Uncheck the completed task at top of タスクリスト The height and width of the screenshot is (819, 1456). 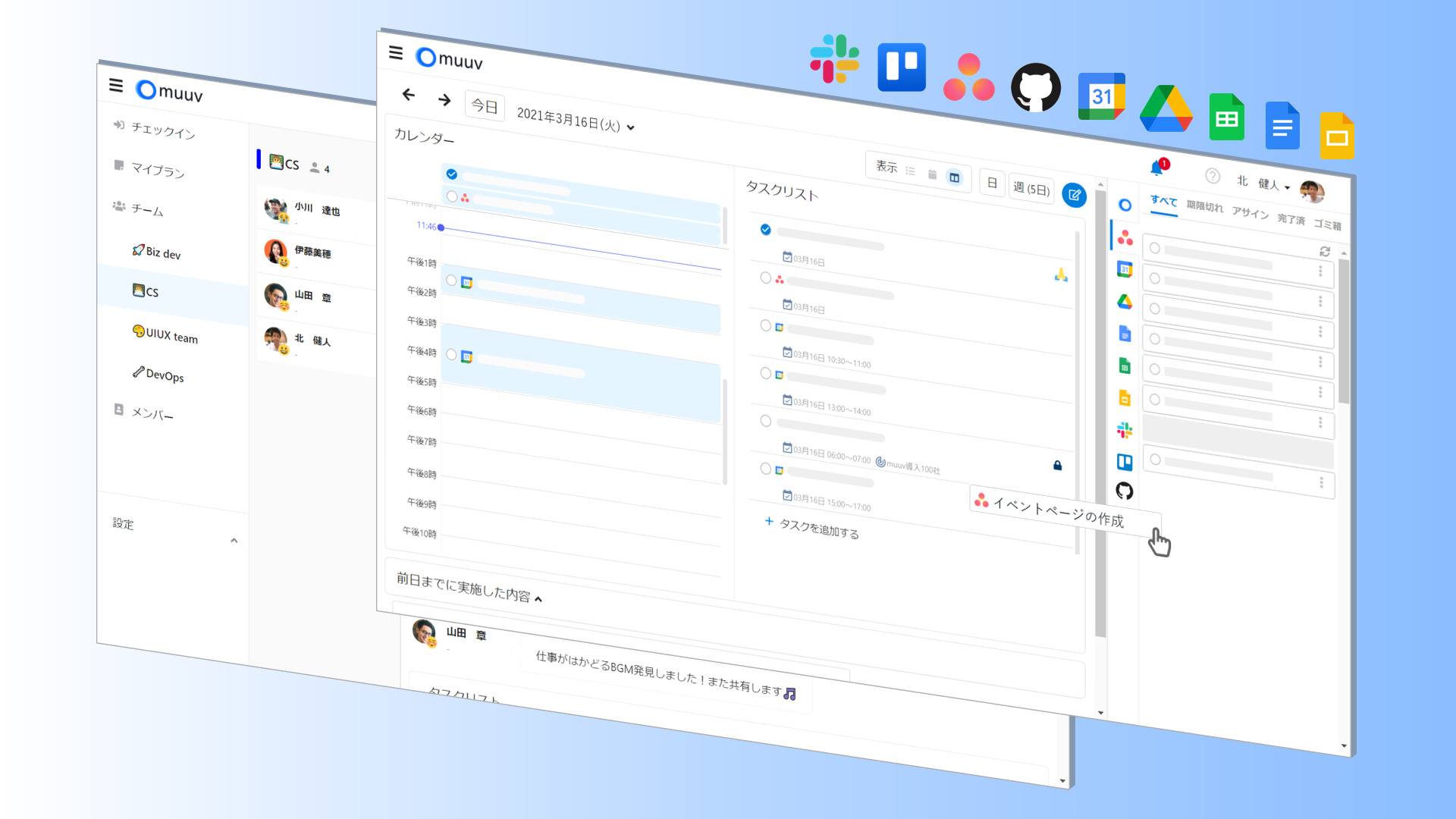[765, 229]
